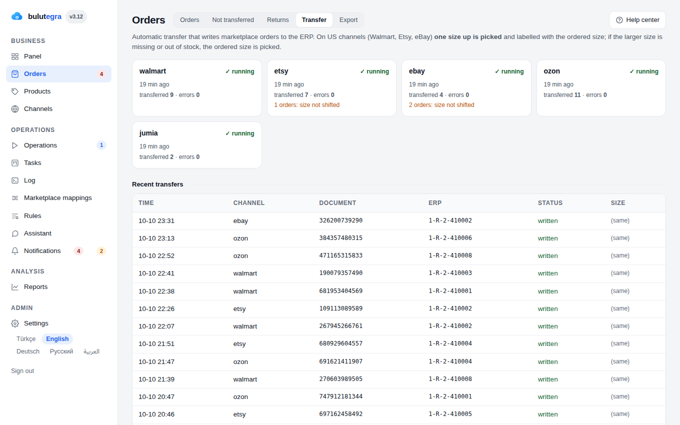
Task: Click the Channels globe icon
Action: pyautogui.click(x=15, y=109)
